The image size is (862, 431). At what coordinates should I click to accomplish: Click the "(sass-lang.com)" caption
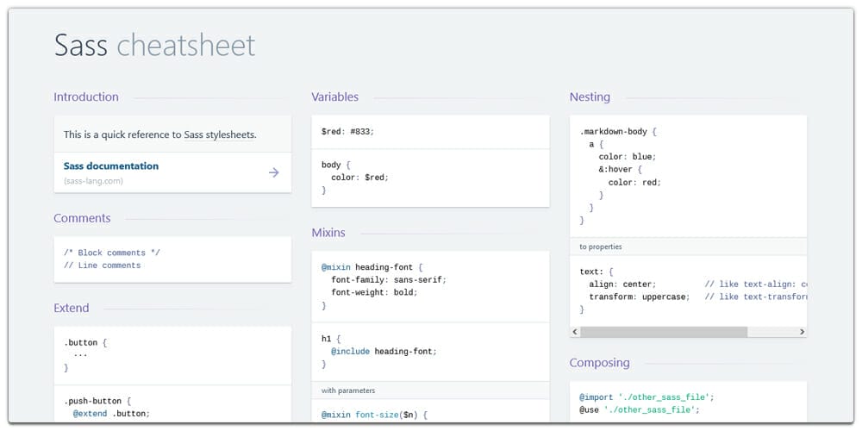point(93,181)
